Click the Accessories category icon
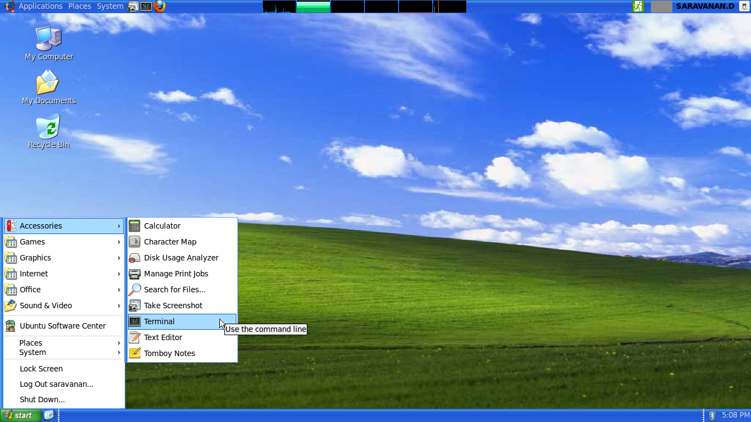 click(10, 226)
